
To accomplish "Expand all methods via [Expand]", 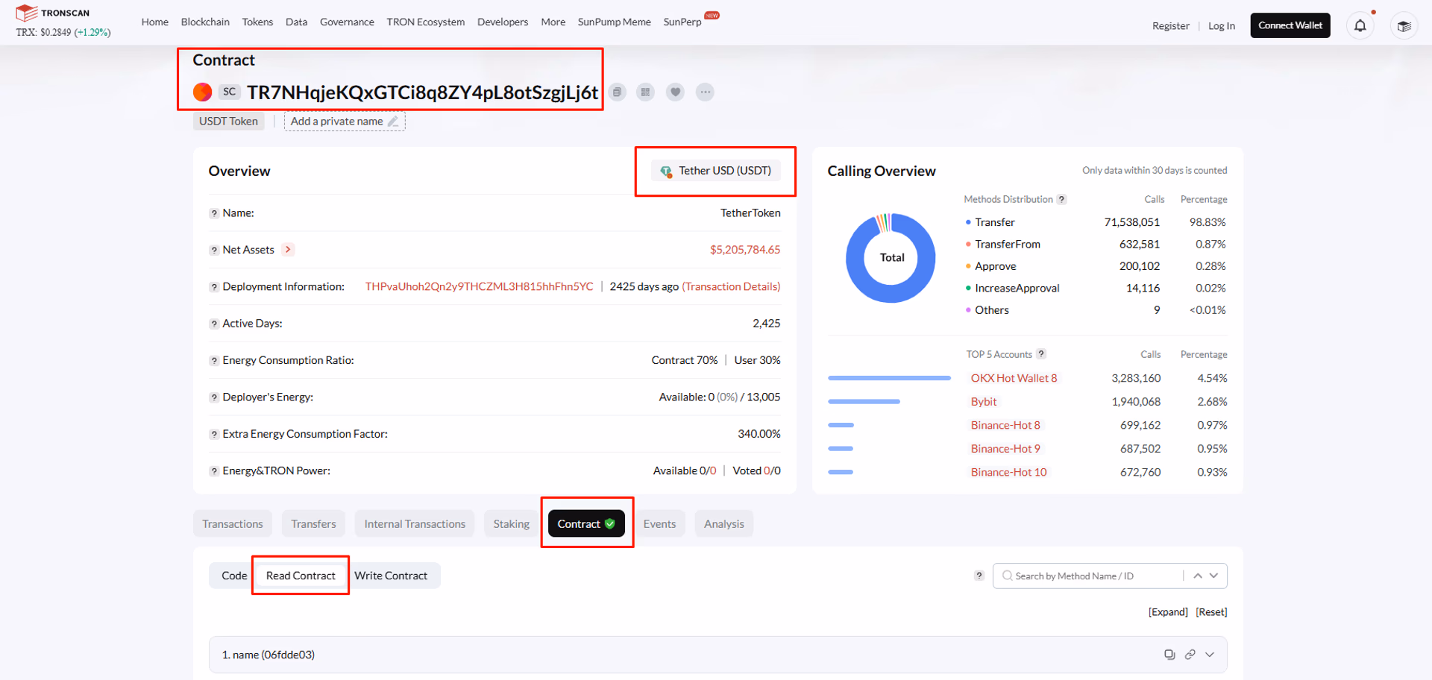I will click(1168, 612).
